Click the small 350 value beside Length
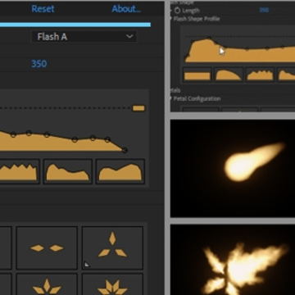The width and height of the screenshot is (295, 295). [x=264, y=11]
